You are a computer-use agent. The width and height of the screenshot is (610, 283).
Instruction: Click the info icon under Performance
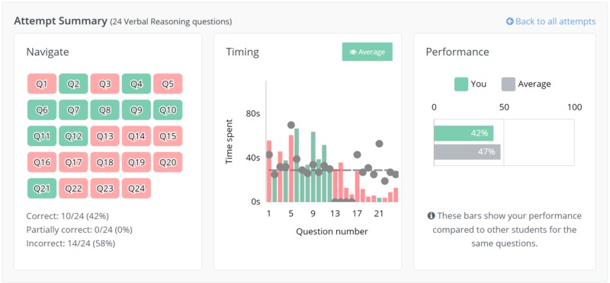coord(431,215)
